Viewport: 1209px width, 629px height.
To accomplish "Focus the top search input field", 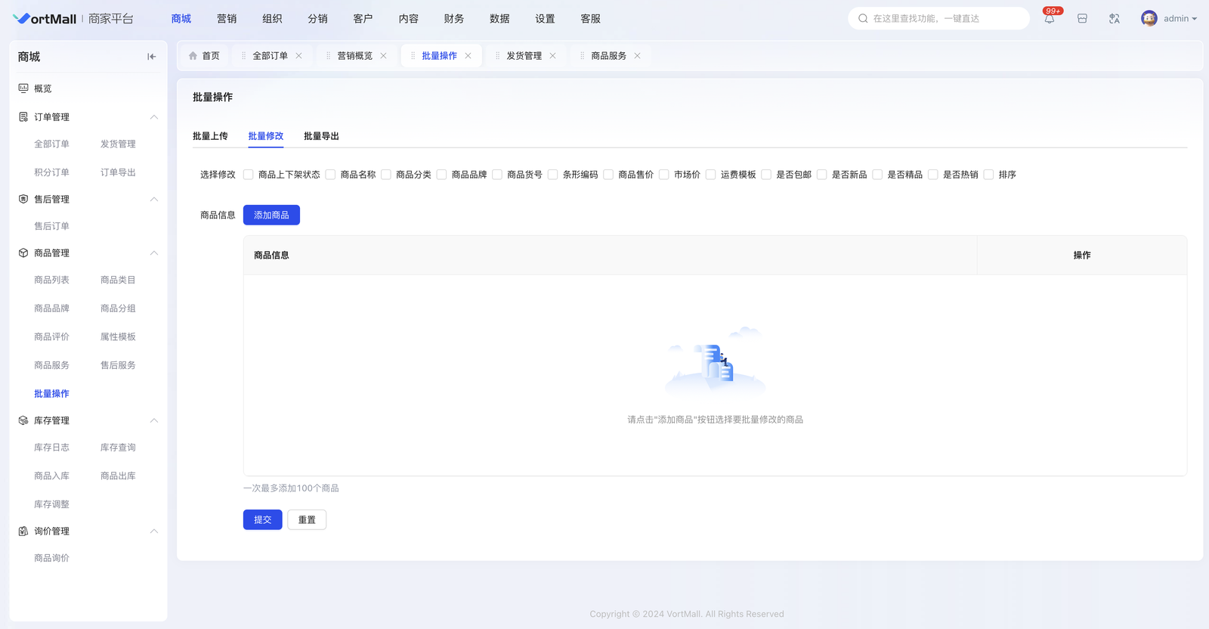I will pyautogui.click(x=945, y=19).
